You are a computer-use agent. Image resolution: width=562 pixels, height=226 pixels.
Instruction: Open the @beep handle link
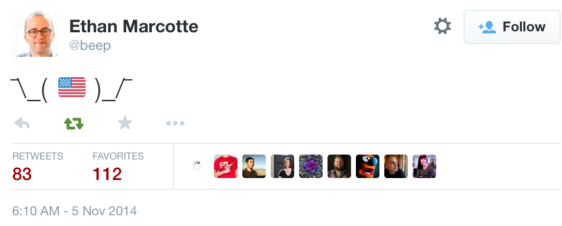tap(90, 46)
